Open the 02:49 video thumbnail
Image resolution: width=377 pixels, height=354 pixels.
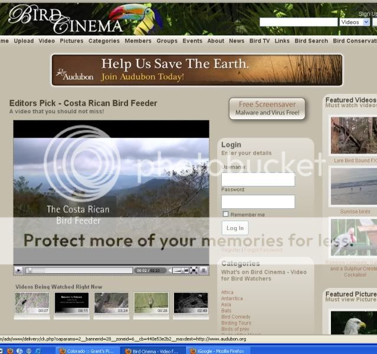[191, 303]
